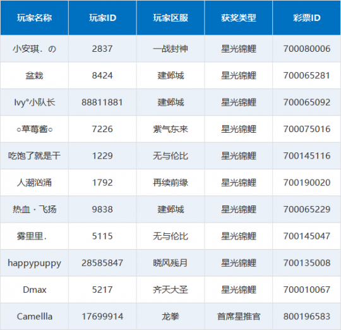This screenshot has height=330, width=341.
Task: Click player name Dmax
Action: coord(35,290)
